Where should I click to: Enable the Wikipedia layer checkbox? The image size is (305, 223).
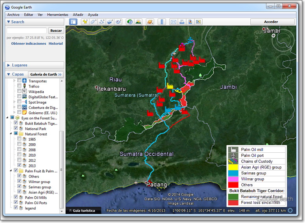(19, 91)
